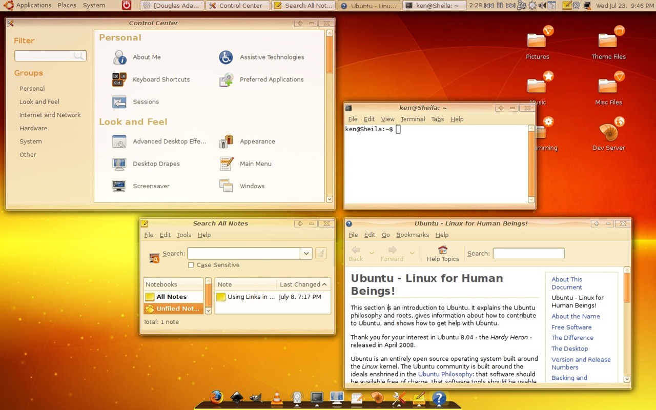This screenshot has height=410, width=656.
Task: Sort notes by Last Changed column
Action: pos(304,284)
